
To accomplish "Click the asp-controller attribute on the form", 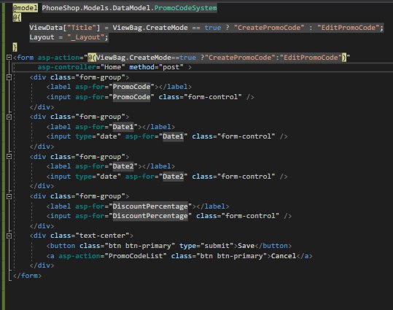I will point(67,67).
